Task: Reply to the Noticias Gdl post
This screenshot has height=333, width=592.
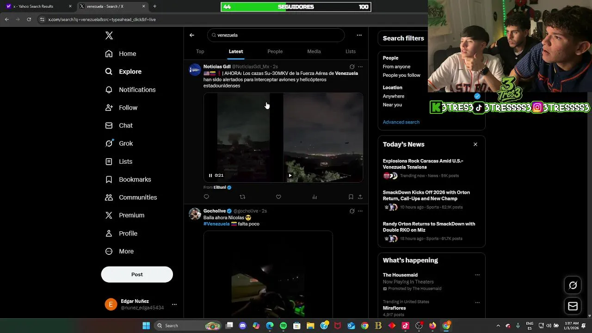Action: pos(206,197)
